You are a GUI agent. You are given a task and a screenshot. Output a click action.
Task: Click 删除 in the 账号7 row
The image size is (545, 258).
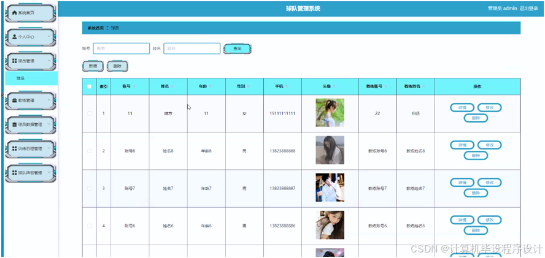pos(476,193)
